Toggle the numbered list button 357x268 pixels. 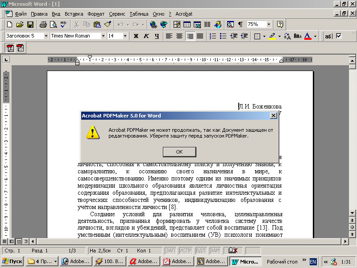[213, 36]
